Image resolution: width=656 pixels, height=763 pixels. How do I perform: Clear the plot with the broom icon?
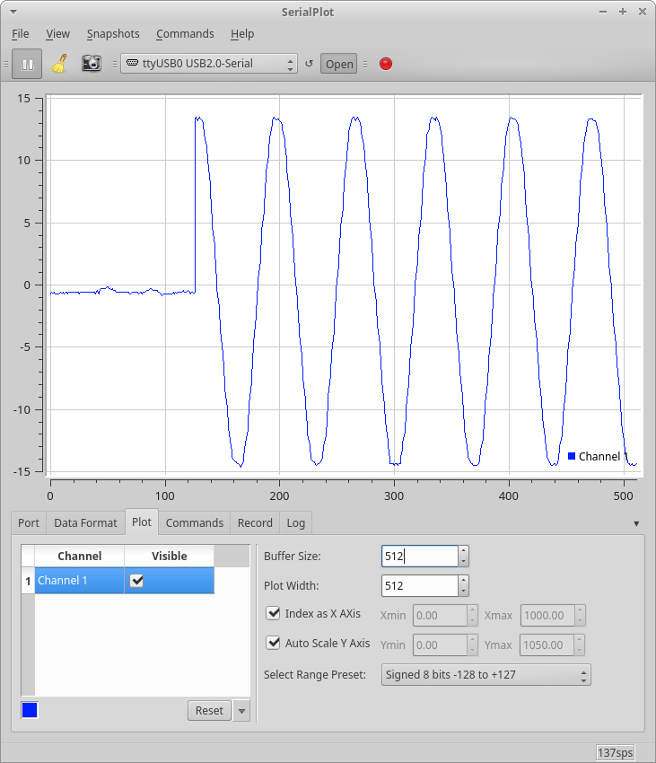pos(59,64)
